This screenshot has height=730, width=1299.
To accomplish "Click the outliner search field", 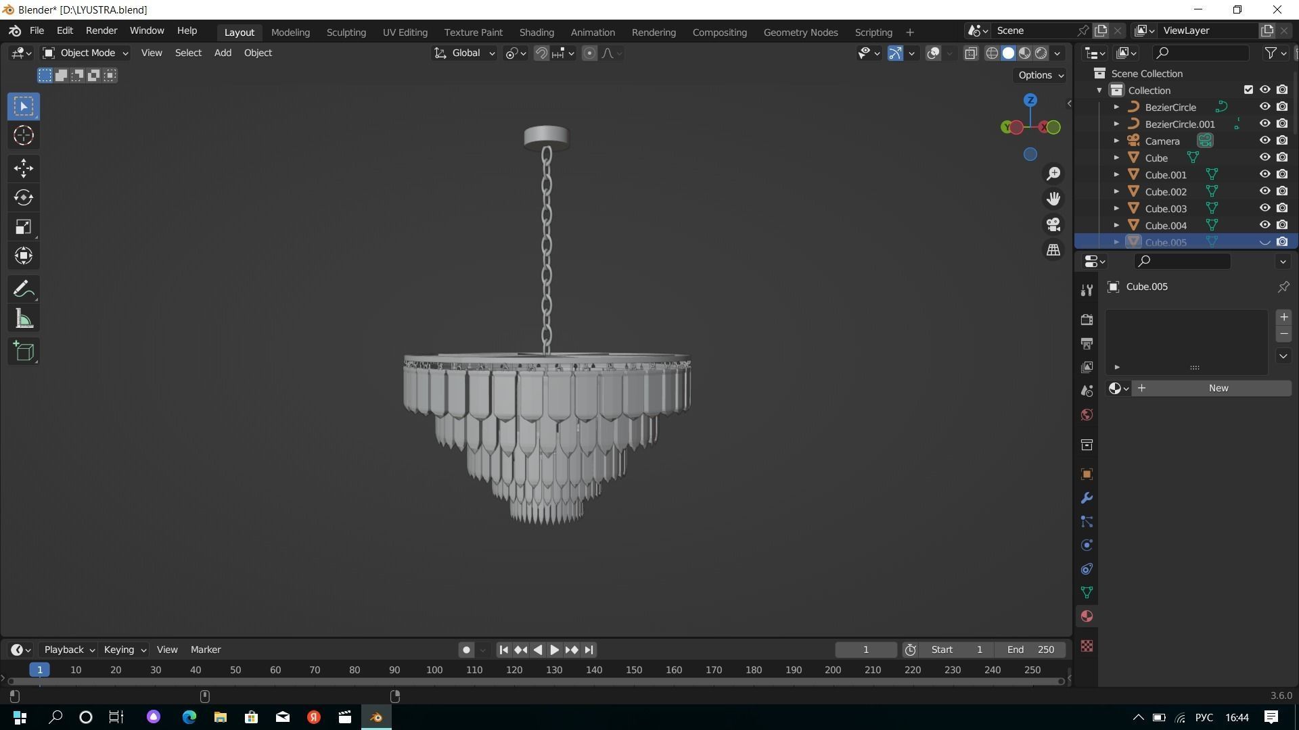I will pos(1202,53).
